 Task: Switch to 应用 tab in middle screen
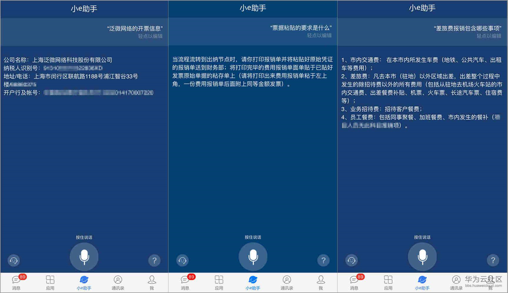pyautogui.click(x=219, y=282)
